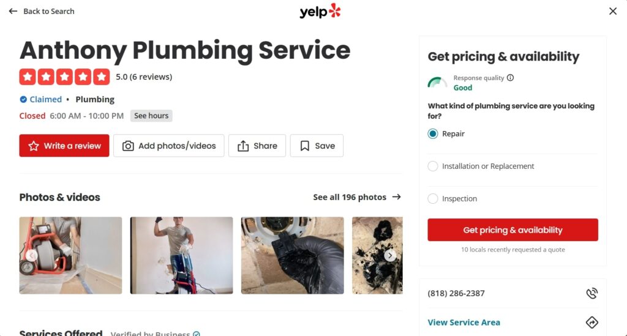Save this business with the Save button
Image resolution: width=627 pixels, height=336 pixels.
[317, 146]
